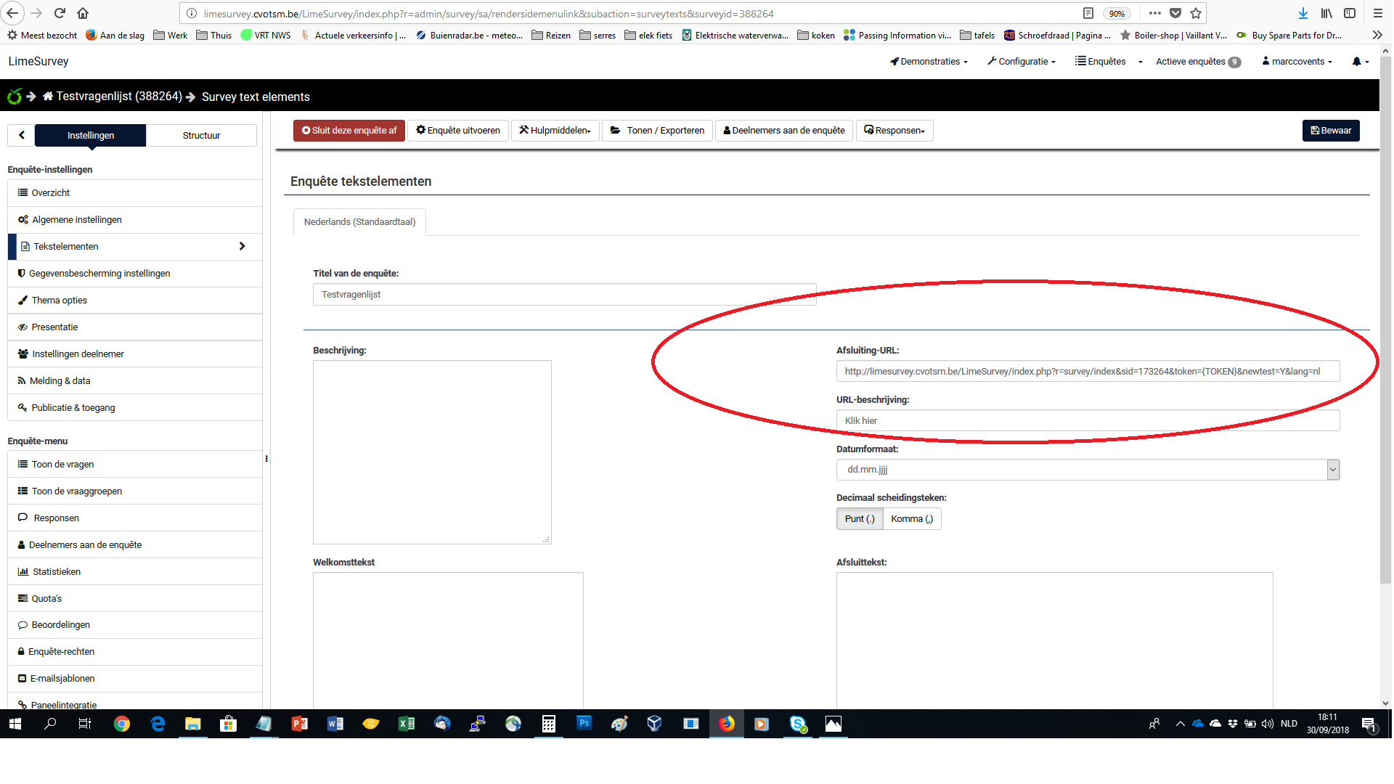1394x784 pixels.
Task: Expand the Hulpmiddelen dropdown menu
Action: tap(555, 131)
